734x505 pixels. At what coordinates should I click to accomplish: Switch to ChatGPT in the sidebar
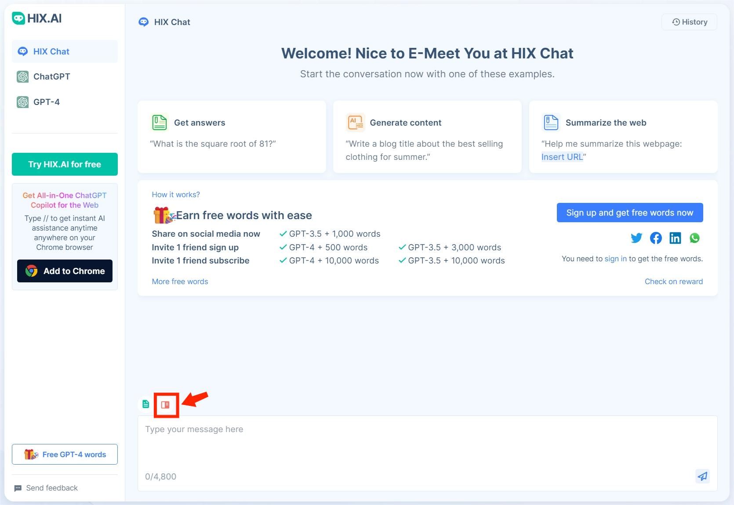coord(65,76)
